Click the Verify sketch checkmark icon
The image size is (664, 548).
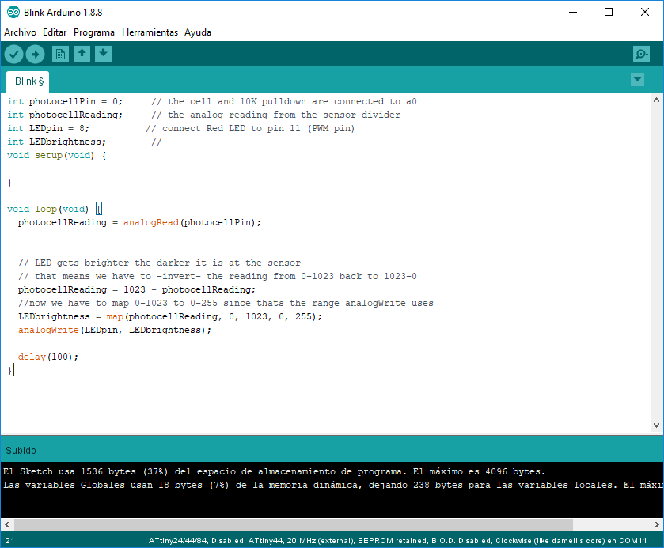pyautogui.click(x=13, y=54)
